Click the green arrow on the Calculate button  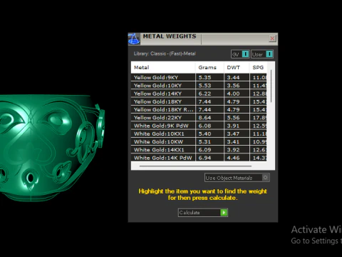[x=224, y=213]
